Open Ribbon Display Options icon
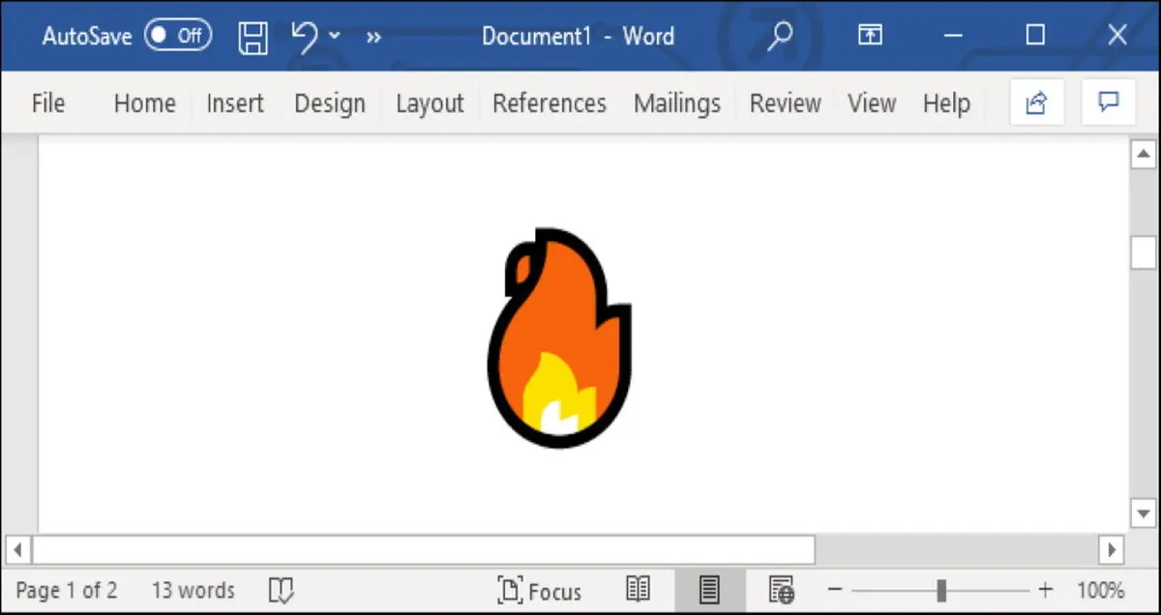The image size is (1161, 615). (x=870, y=37)
